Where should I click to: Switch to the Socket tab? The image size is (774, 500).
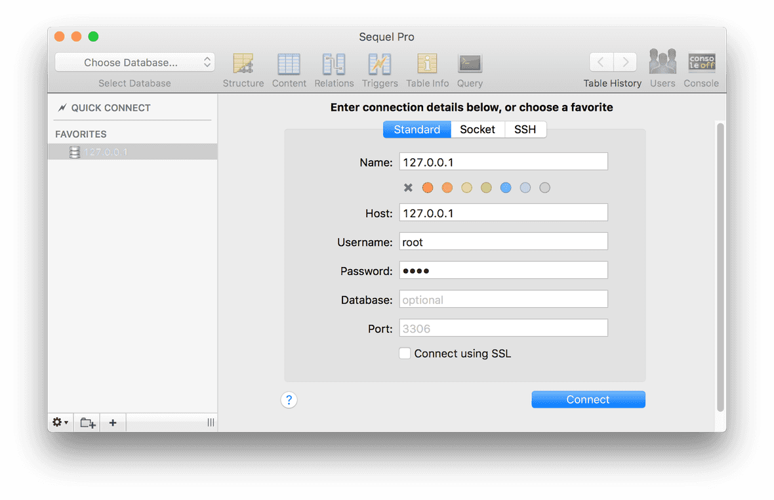[478, 129]
